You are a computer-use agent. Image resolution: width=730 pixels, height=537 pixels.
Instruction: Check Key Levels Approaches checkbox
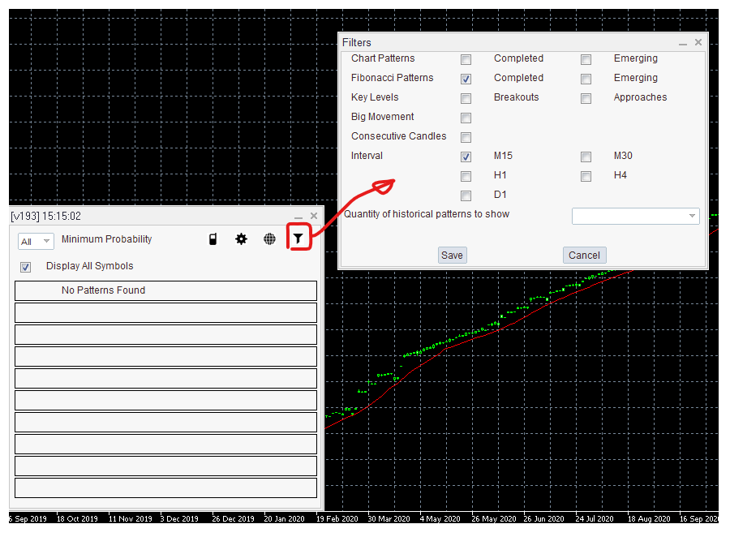586,98
